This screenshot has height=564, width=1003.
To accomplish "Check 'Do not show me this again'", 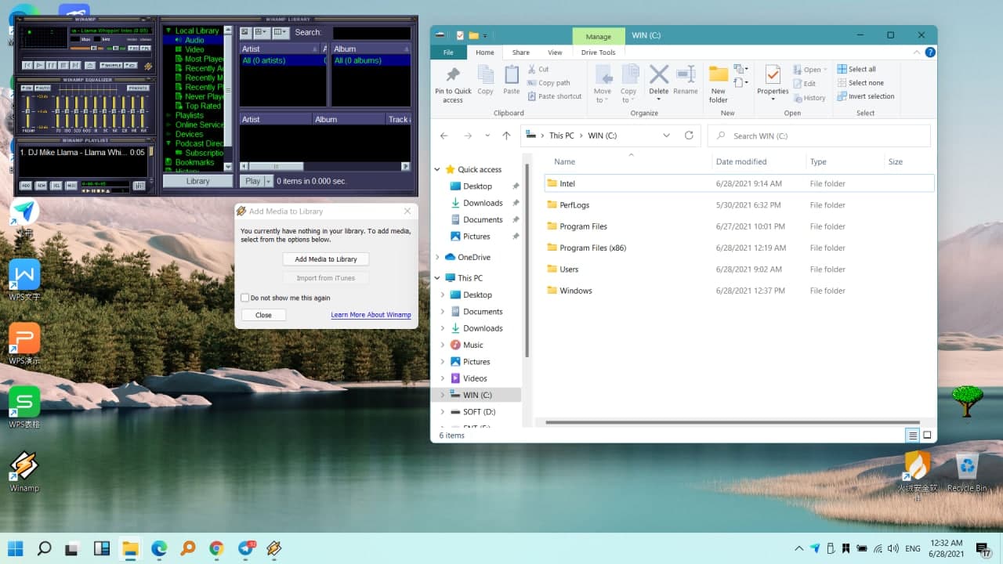I will click(245, 298).
